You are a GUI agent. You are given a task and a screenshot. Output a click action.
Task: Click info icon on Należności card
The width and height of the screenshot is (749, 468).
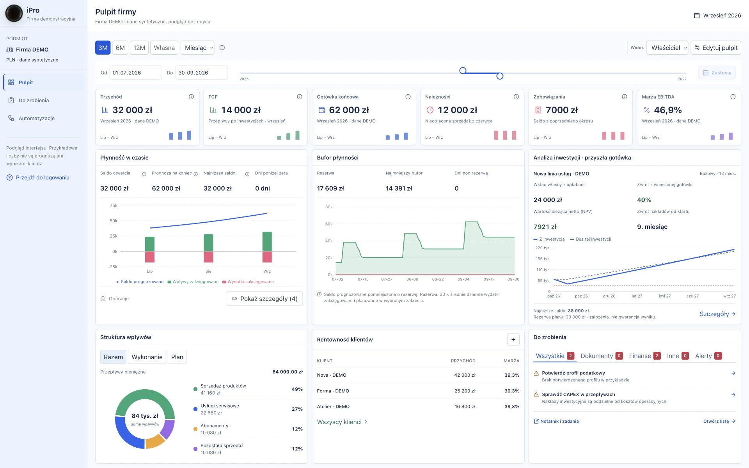coord(516,97)
